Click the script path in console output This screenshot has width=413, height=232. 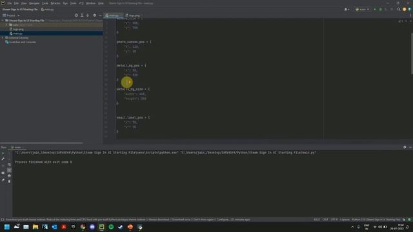pos(248,153)
